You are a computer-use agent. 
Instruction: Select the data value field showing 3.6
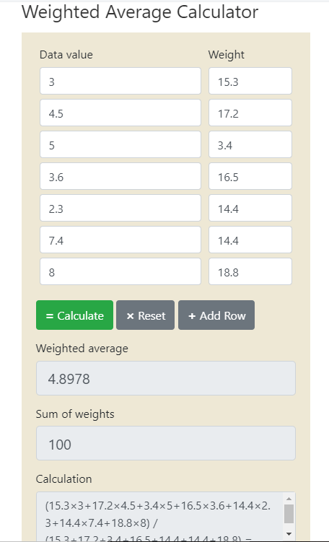coord(120,176)
